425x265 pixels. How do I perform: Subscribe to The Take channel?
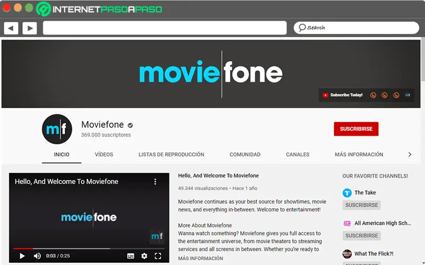click(x=362, y=205)
